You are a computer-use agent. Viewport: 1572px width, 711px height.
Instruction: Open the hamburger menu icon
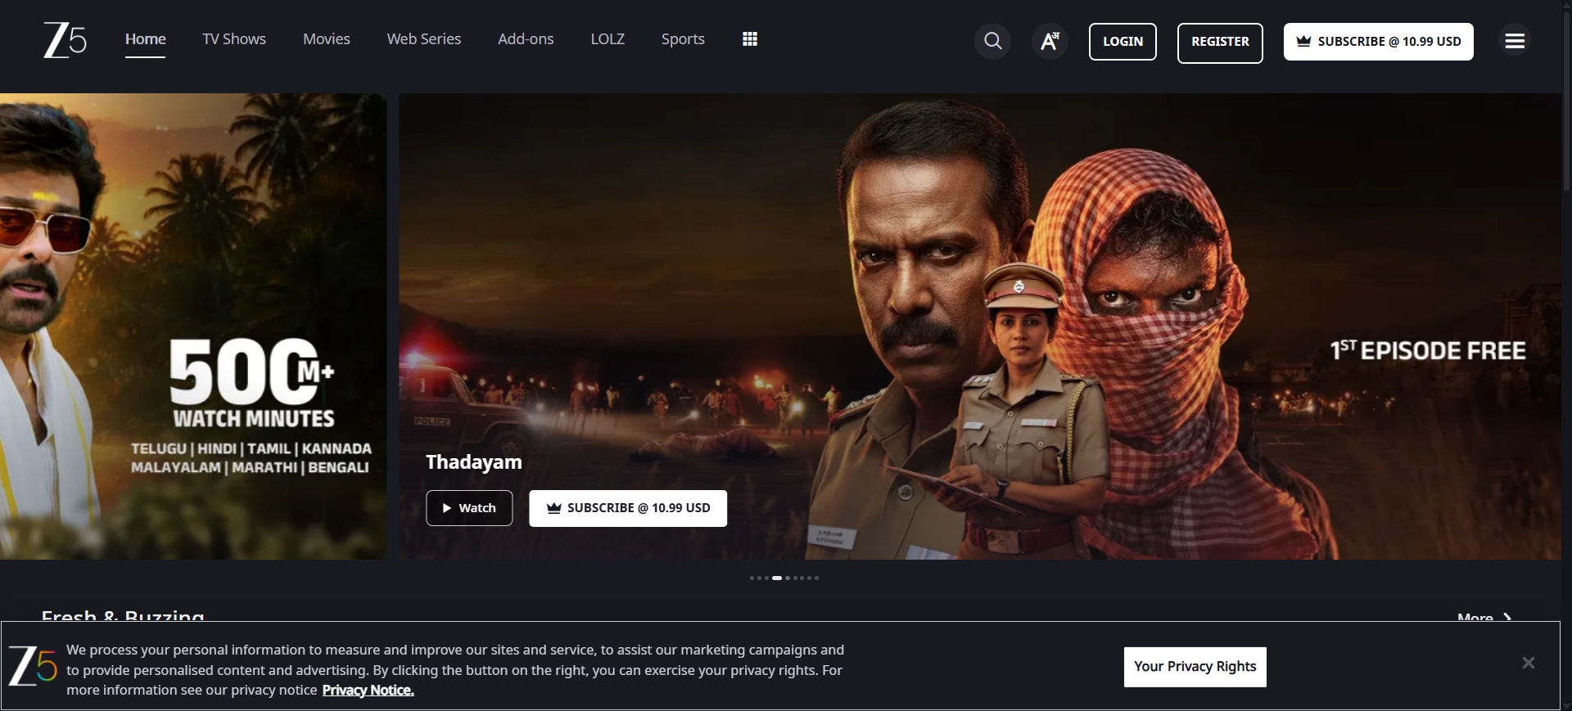click(1515, 41)
